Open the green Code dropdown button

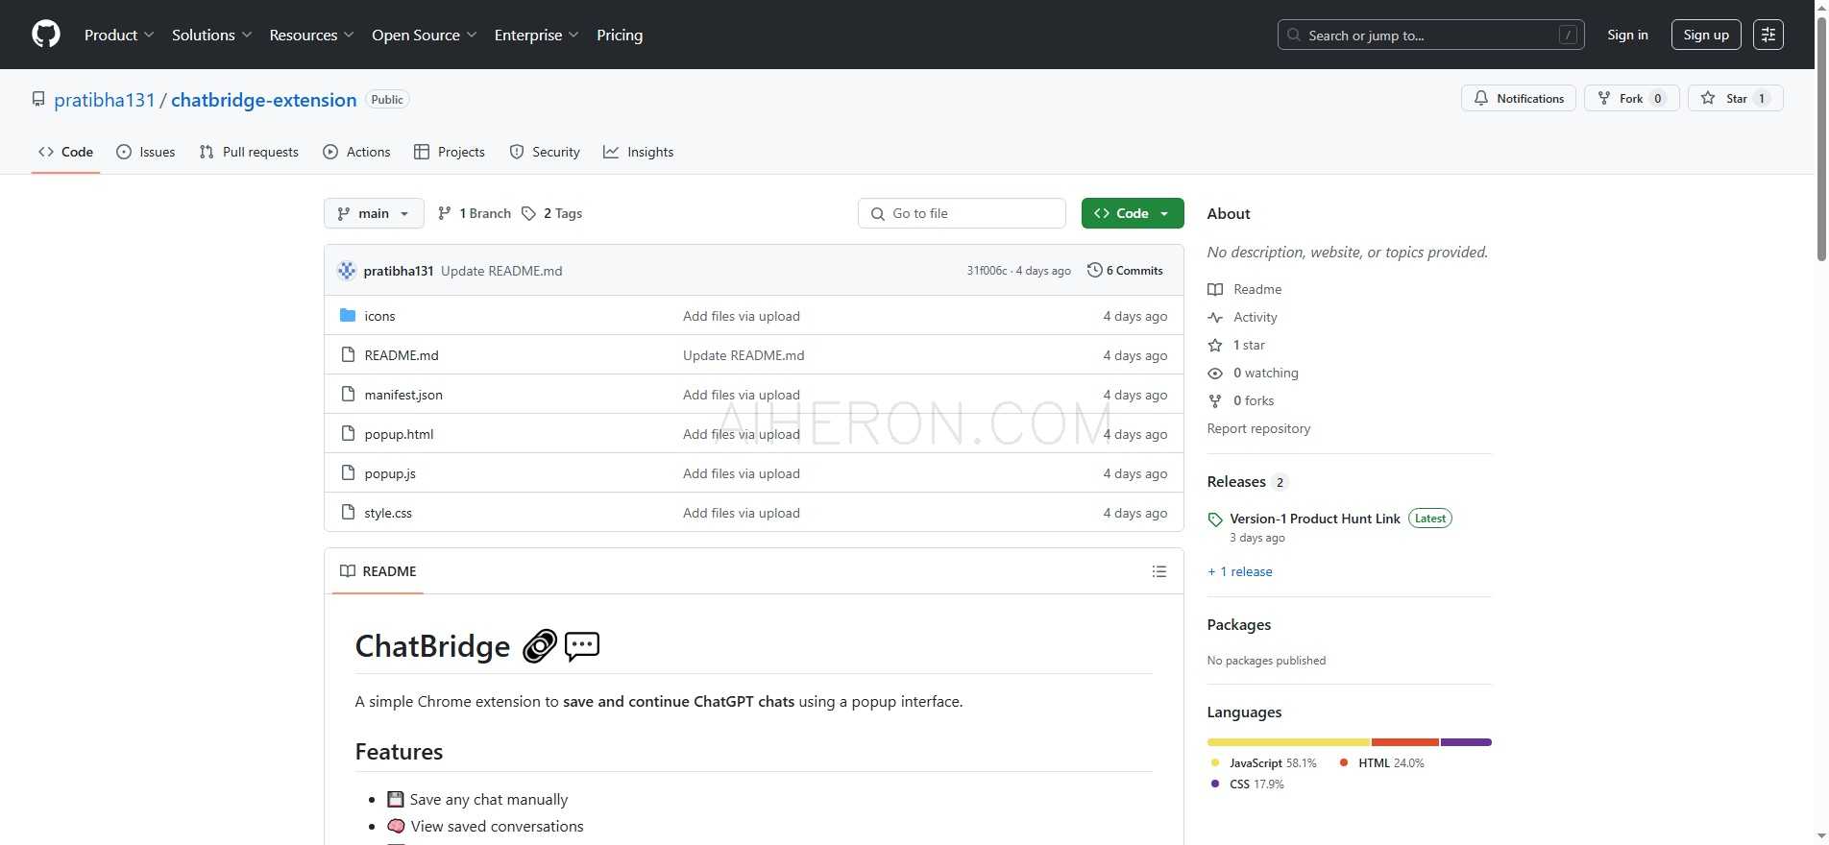(1133, 213)
